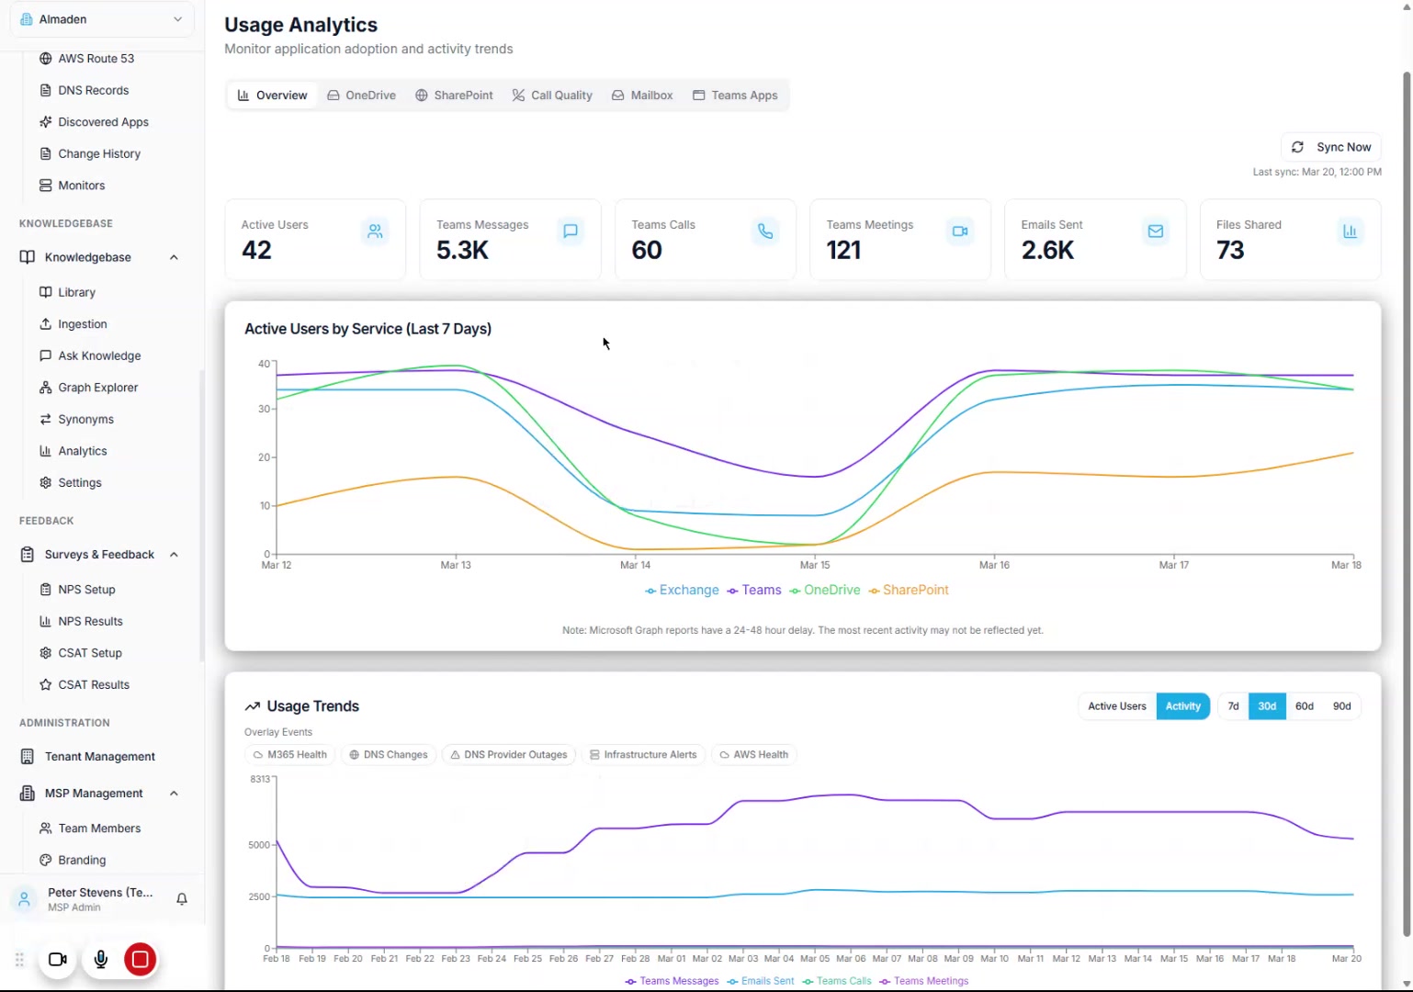1413x992 pixels.
Task: Select the 90d time range
Action: click(1341, 706)
